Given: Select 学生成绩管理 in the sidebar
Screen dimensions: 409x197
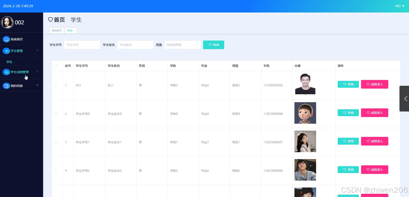Looking at the screenshot, I should [x=20, y=72].
